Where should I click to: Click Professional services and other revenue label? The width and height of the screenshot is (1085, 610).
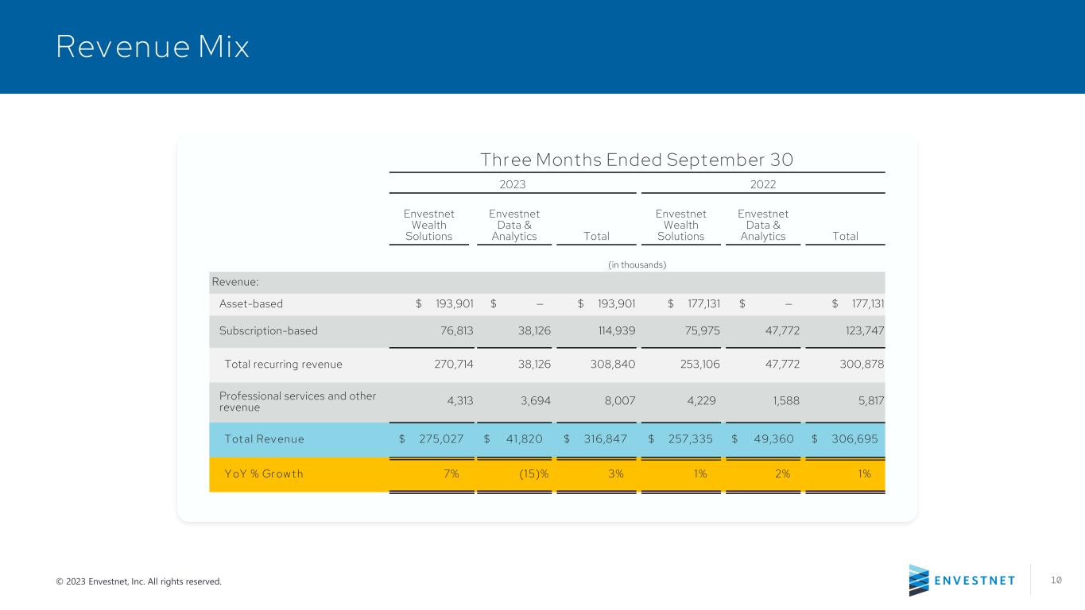[x=297, y=401]
